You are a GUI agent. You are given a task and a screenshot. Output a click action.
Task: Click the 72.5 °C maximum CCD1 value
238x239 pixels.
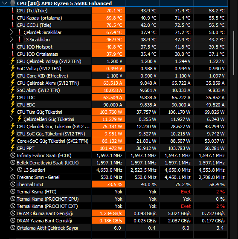coord(183,25)
